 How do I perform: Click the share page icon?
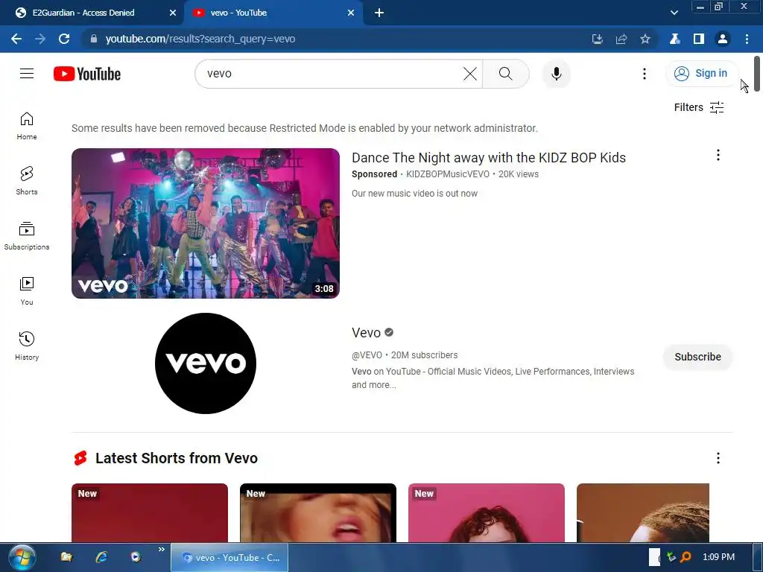621,39
